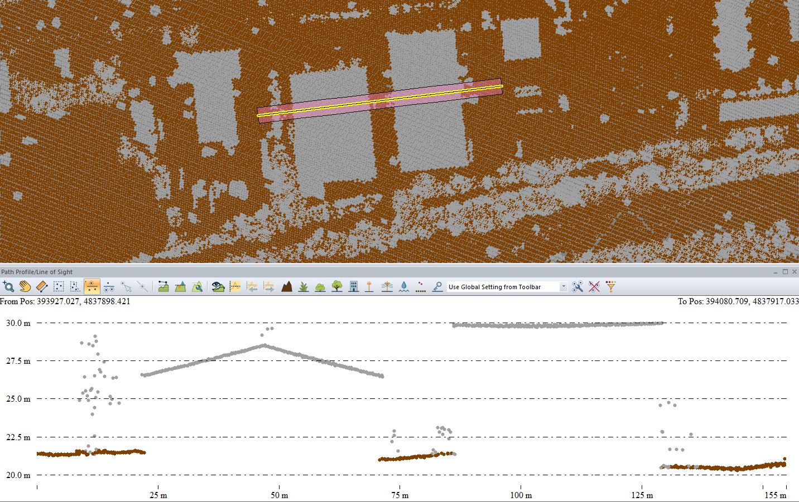Open the Use Global Setting from Toolbar dropdown
Viewport: 799px width, 502px height.
507,287
